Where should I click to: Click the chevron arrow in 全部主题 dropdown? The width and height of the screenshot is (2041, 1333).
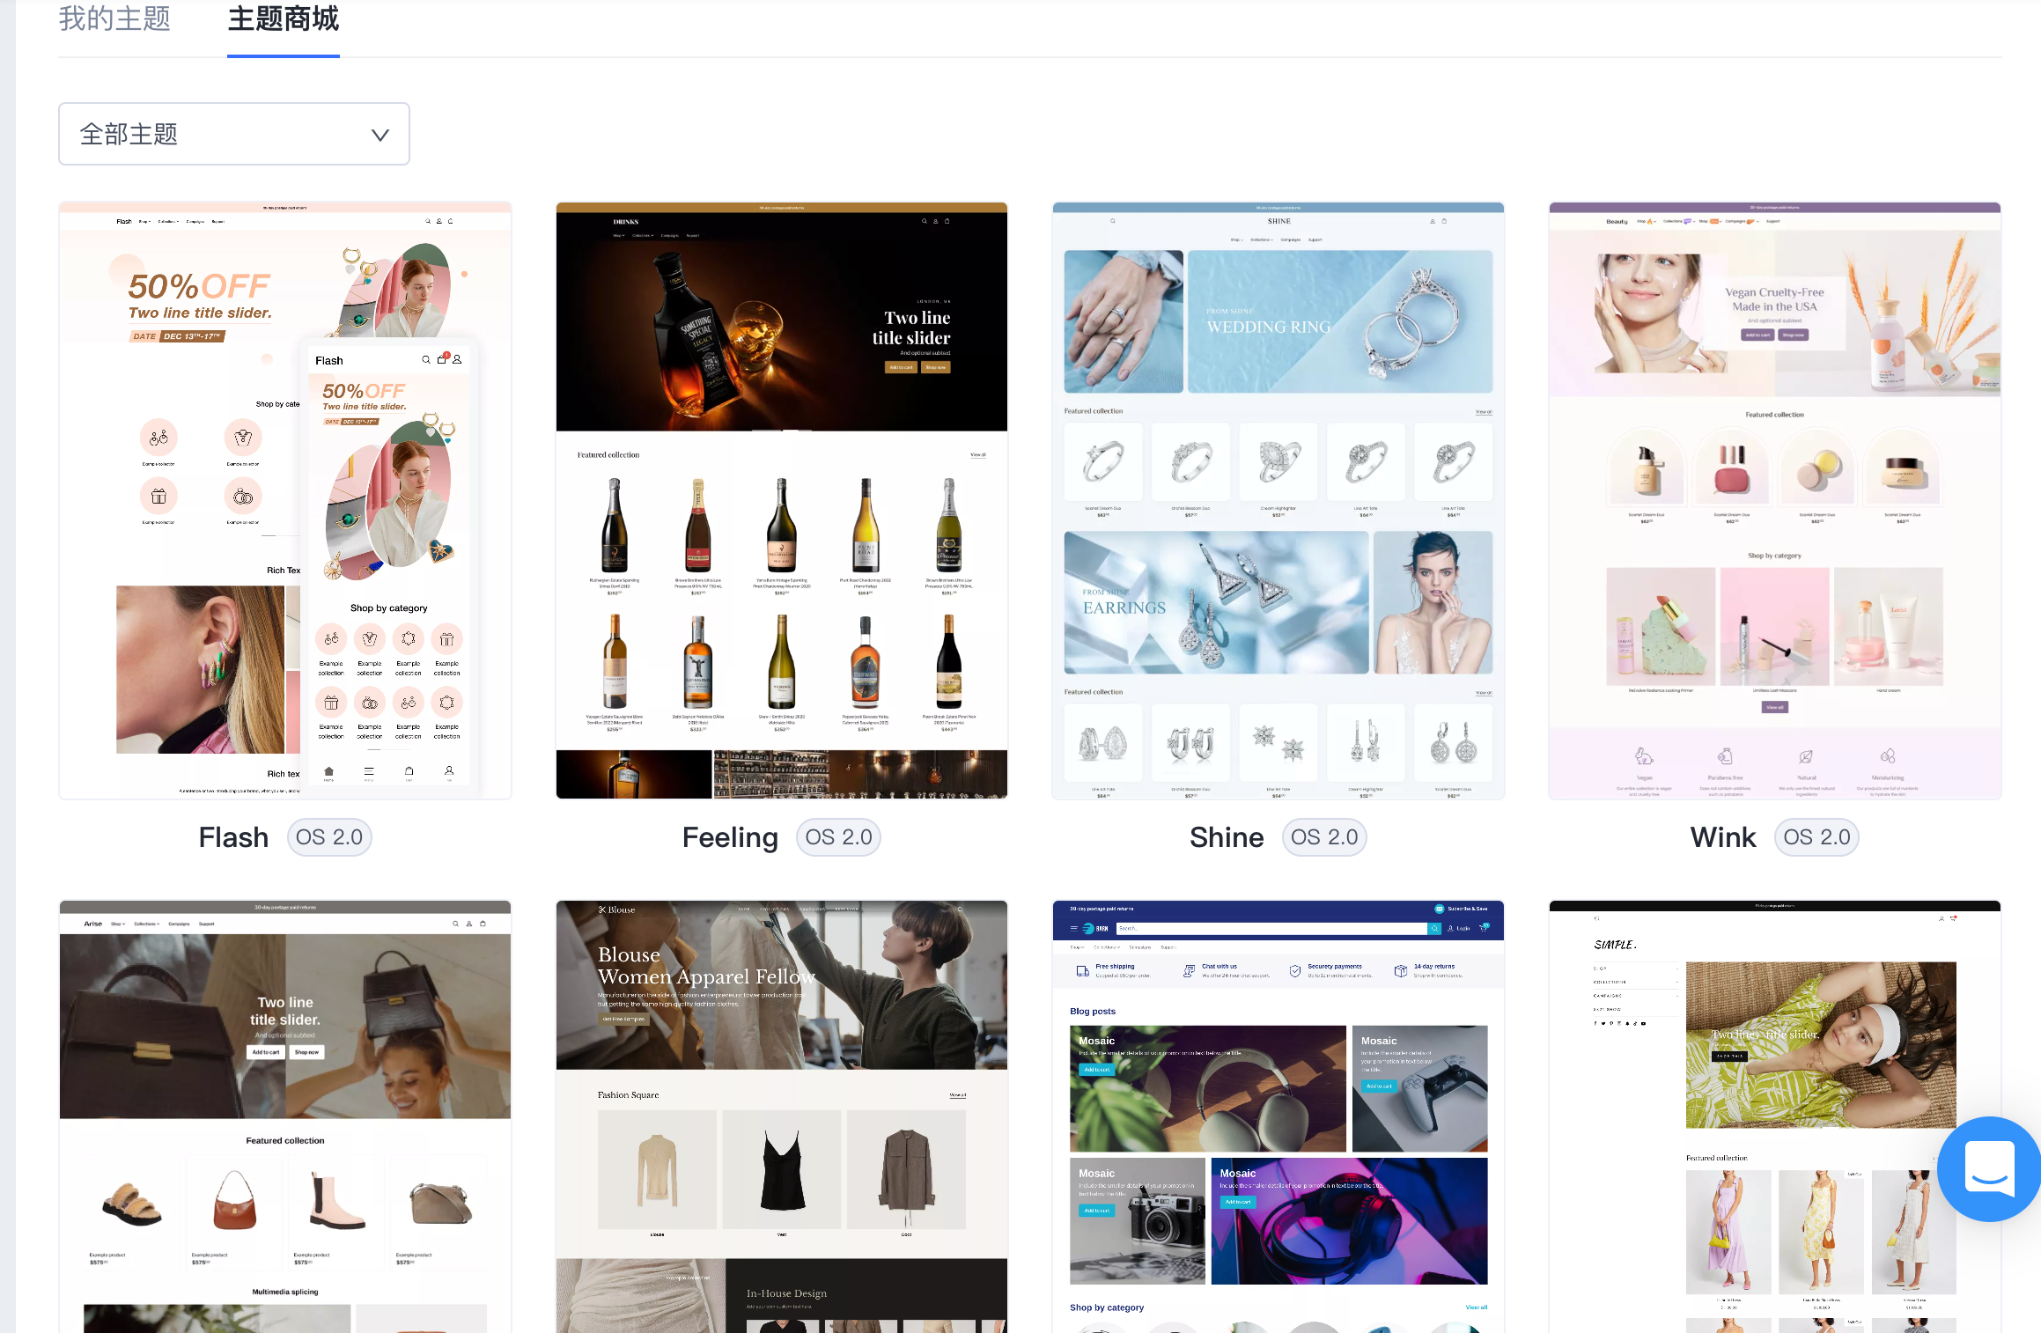(379, 135)
